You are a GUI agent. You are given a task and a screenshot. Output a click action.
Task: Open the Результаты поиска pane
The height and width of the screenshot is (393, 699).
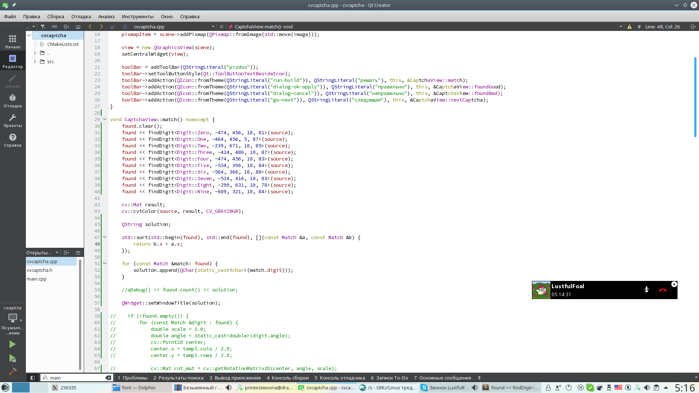coord(178,378)
